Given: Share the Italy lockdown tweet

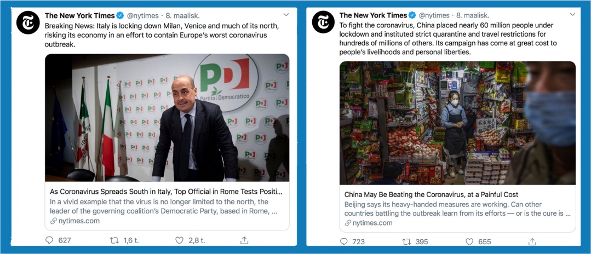Looking at the screenshot, I should (x=244, y=240).
